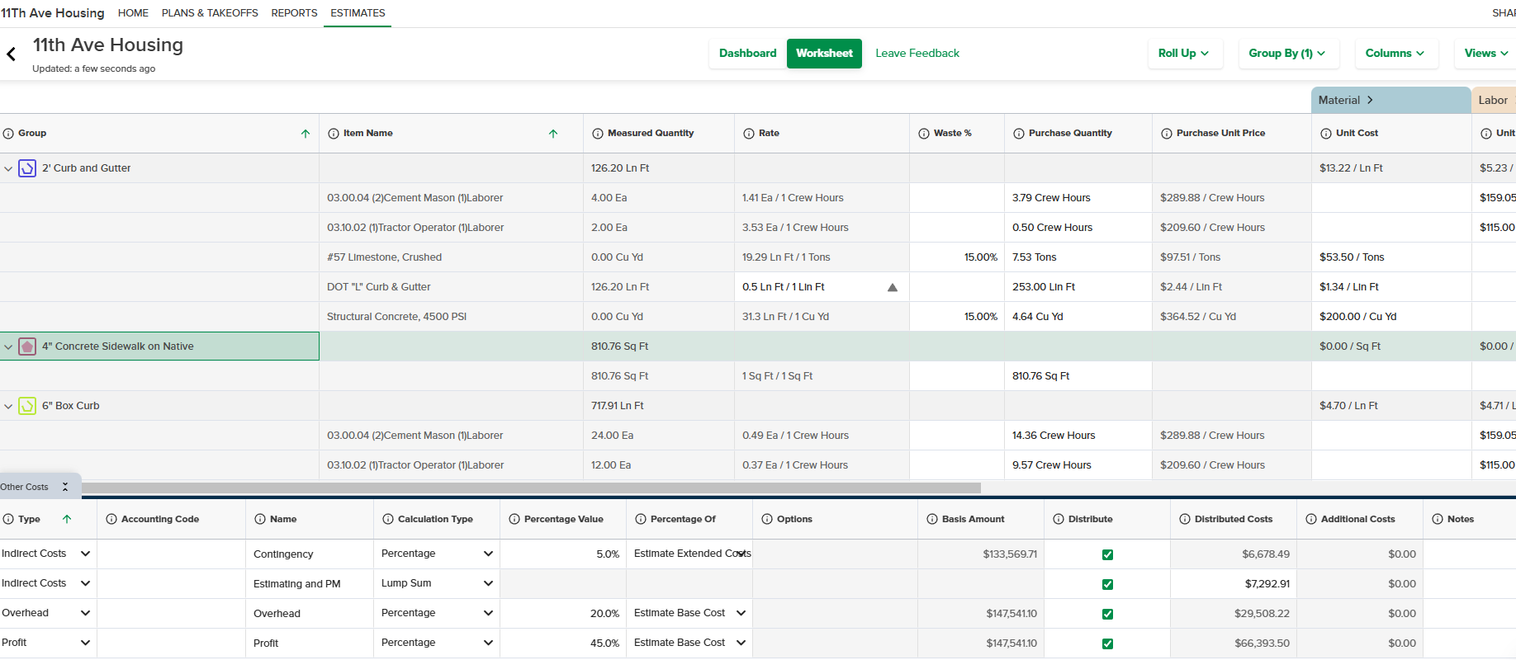This screenshot has width=1516, height=660.
Task: Click the Leave Feedback link
Action: point(917,54)
